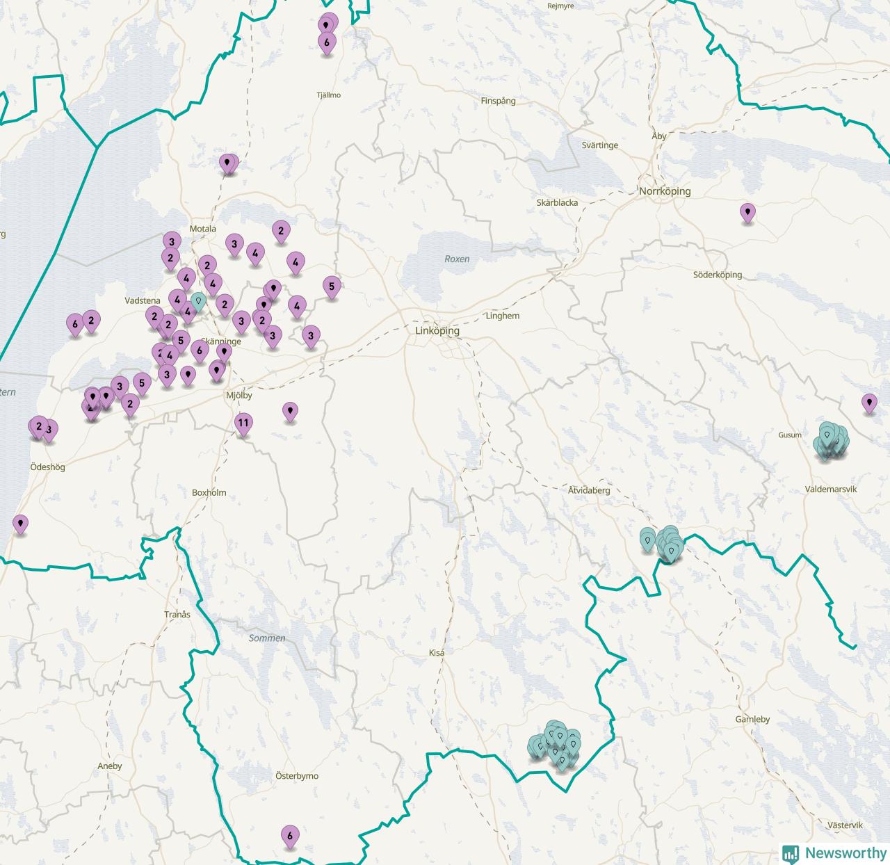Click the Motala label
This screenshot has height=865, width=890.
tap(203, 229)
